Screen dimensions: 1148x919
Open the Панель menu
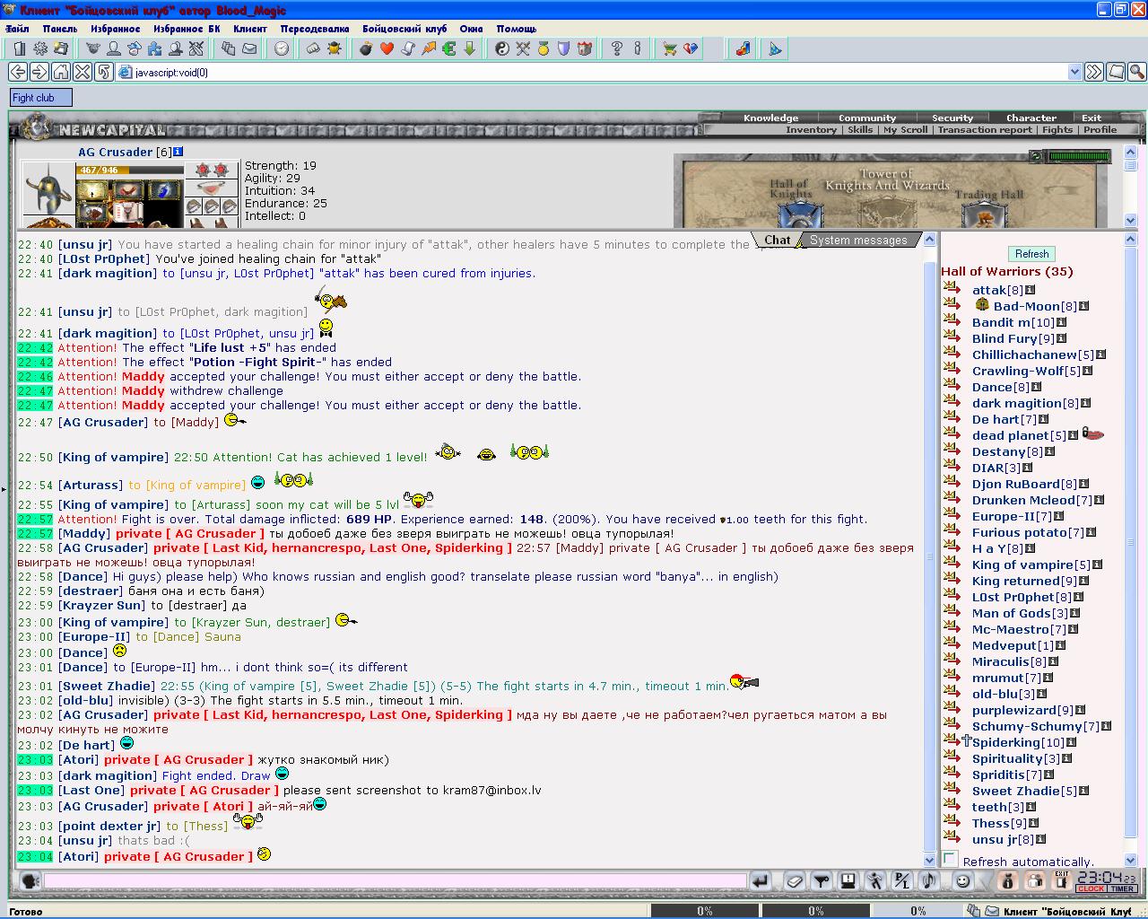point(60,29)
